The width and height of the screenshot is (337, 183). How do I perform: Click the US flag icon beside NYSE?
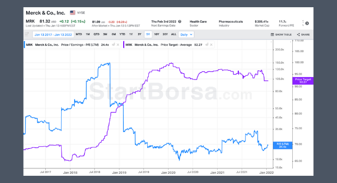[x=73, y=13]
